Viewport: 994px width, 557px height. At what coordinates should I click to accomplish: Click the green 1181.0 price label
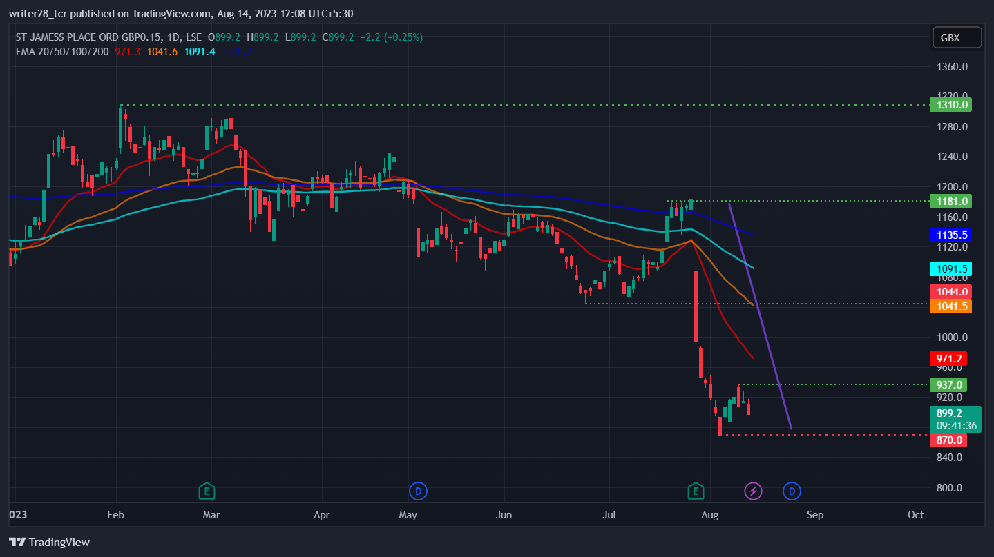click(x=950, y=201)
